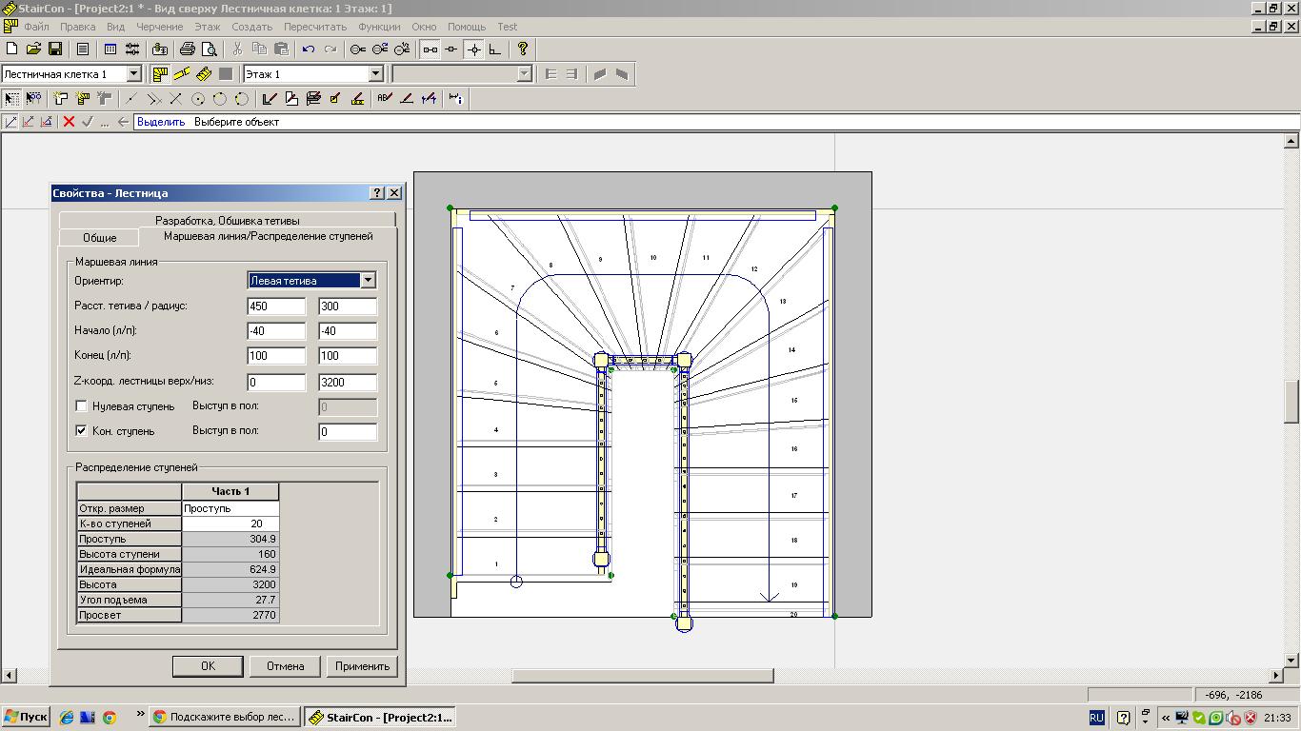Click the Save diskette icon
This screenshot has width=1301, height=731.
click(x=55, y=49)
